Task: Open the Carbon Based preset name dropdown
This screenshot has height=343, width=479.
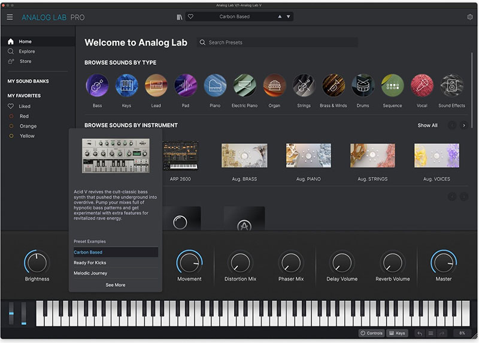Action: (x=235, y=17)
